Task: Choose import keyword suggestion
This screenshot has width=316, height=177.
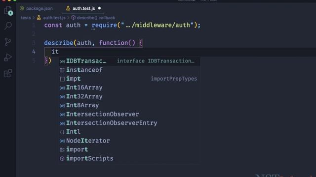Action: click(129, 149)
